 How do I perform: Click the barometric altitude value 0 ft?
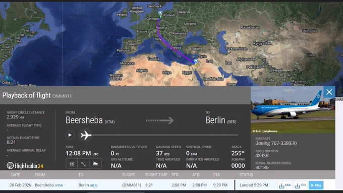click(x=115, y=153)
